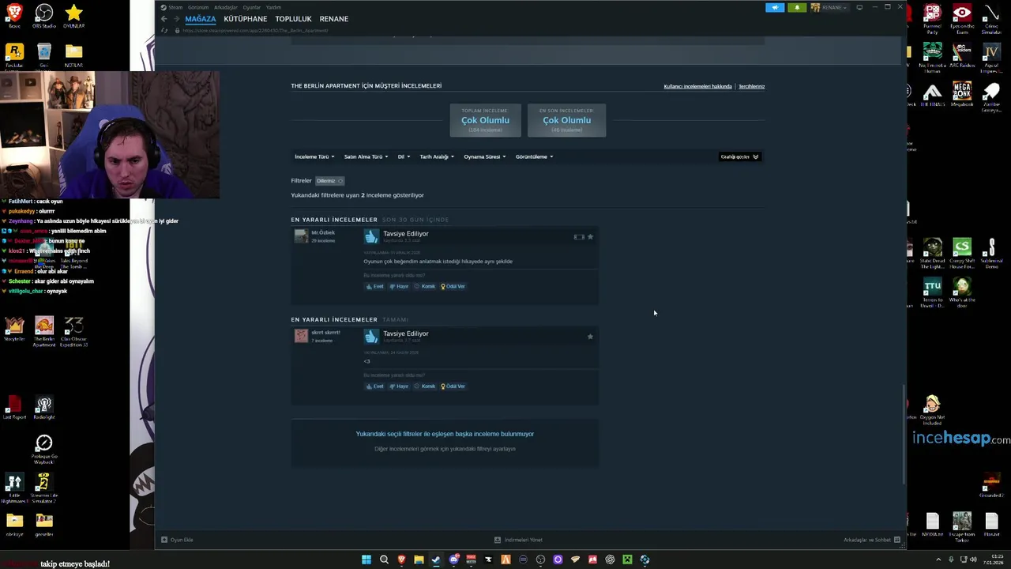The height and width of the screenshot is (569, 1011).
Task: Open the Megabonk desktop shortcut
Action: tap(962, 93)
